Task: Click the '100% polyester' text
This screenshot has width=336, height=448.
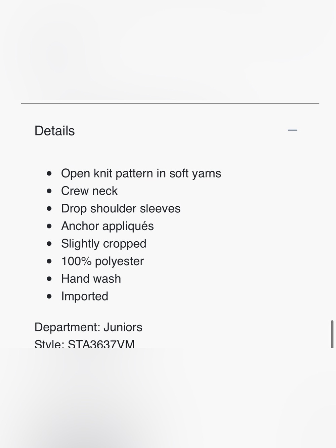Action: point(102,261)
